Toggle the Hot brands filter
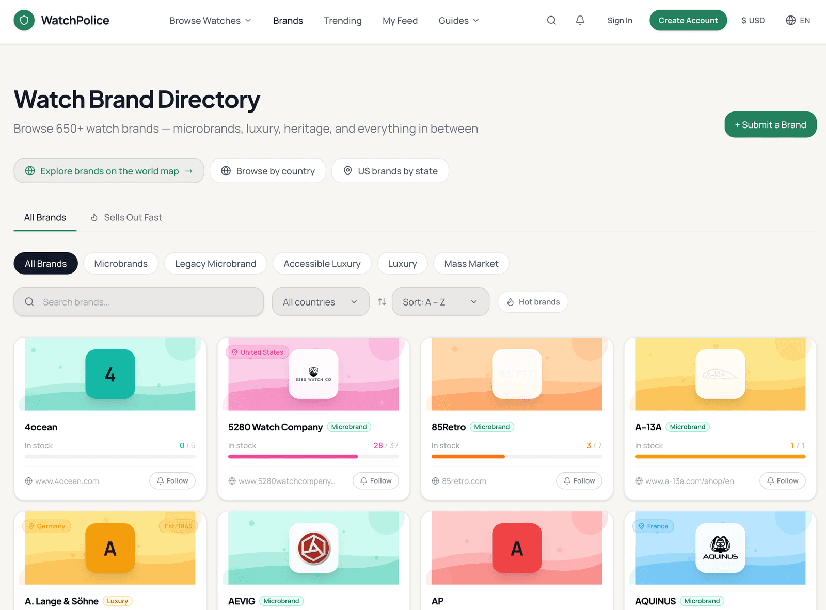 pyautogui.click(x=533, y=302)
